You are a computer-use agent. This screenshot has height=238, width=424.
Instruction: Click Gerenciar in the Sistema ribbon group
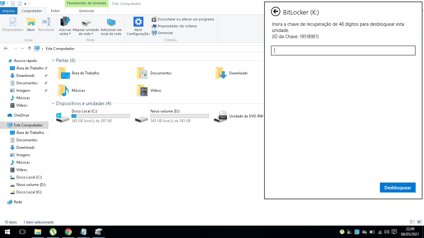coord(162,33)
